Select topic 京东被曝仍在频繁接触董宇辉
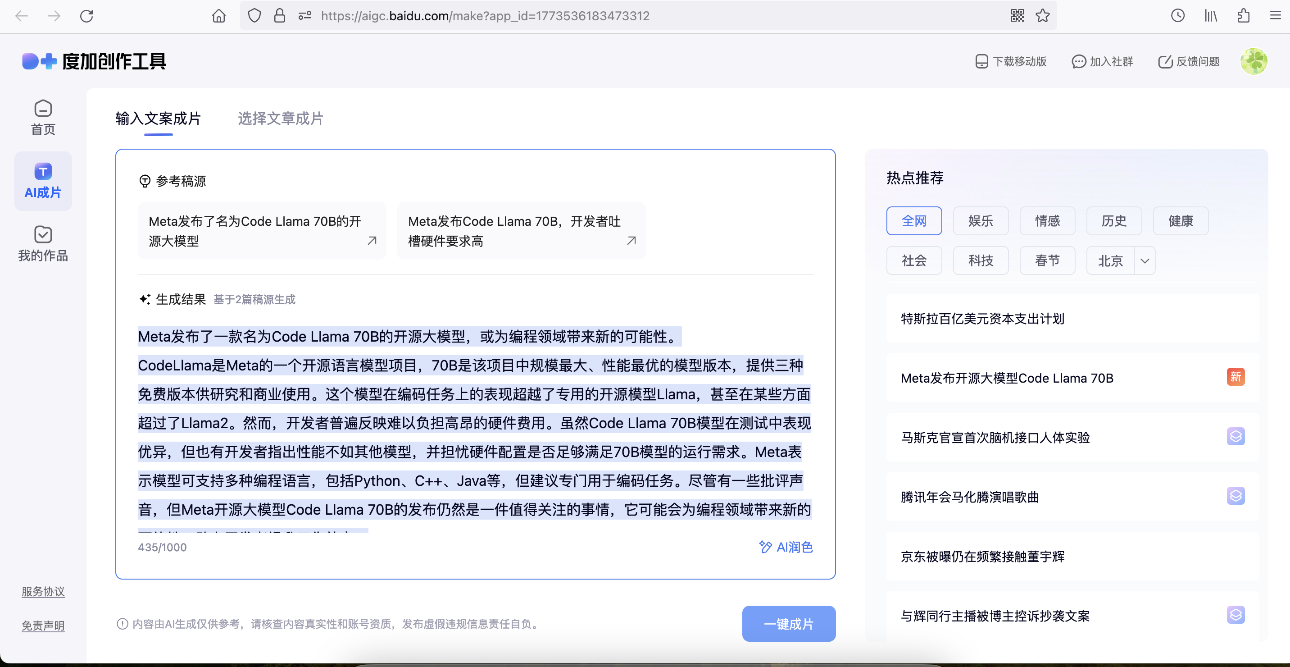This screenshot has height=667, width=1290. click(x=1072, y=556)
